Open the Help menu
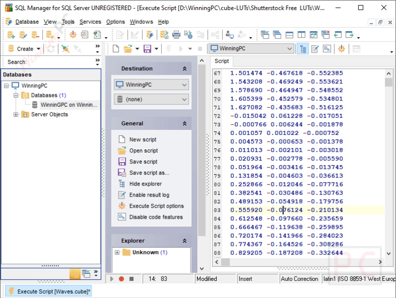396x298 pixels. point(163,22)
